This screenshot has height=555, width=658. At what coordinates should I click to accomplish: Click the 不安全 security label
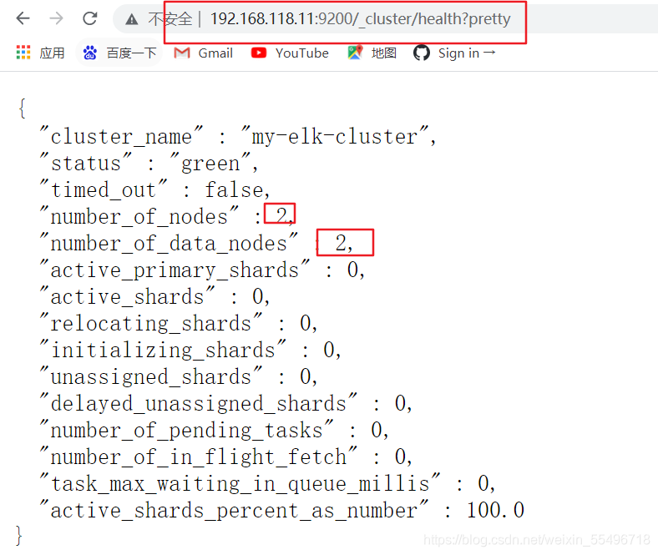[170, 19]
